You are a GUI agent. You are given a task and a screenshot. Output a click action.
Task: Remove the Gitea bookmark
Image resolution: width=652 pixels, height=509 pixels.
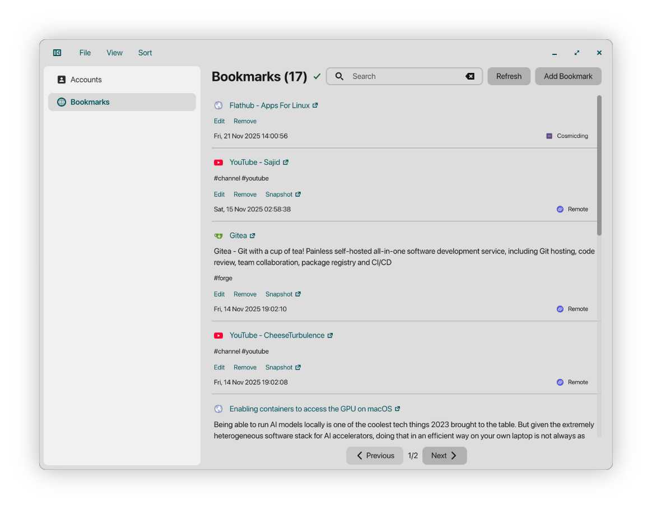click(245, 294)
